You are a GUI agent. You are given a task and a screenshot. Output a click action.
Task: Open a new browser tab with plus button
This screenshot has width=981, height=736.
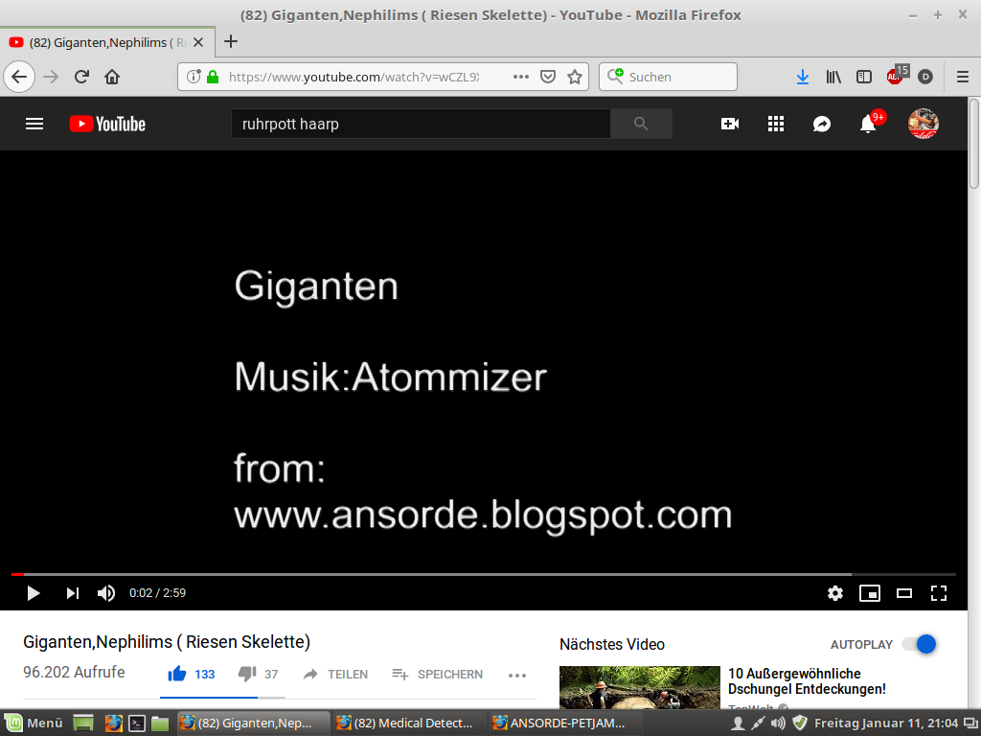[x=231, y=41]
